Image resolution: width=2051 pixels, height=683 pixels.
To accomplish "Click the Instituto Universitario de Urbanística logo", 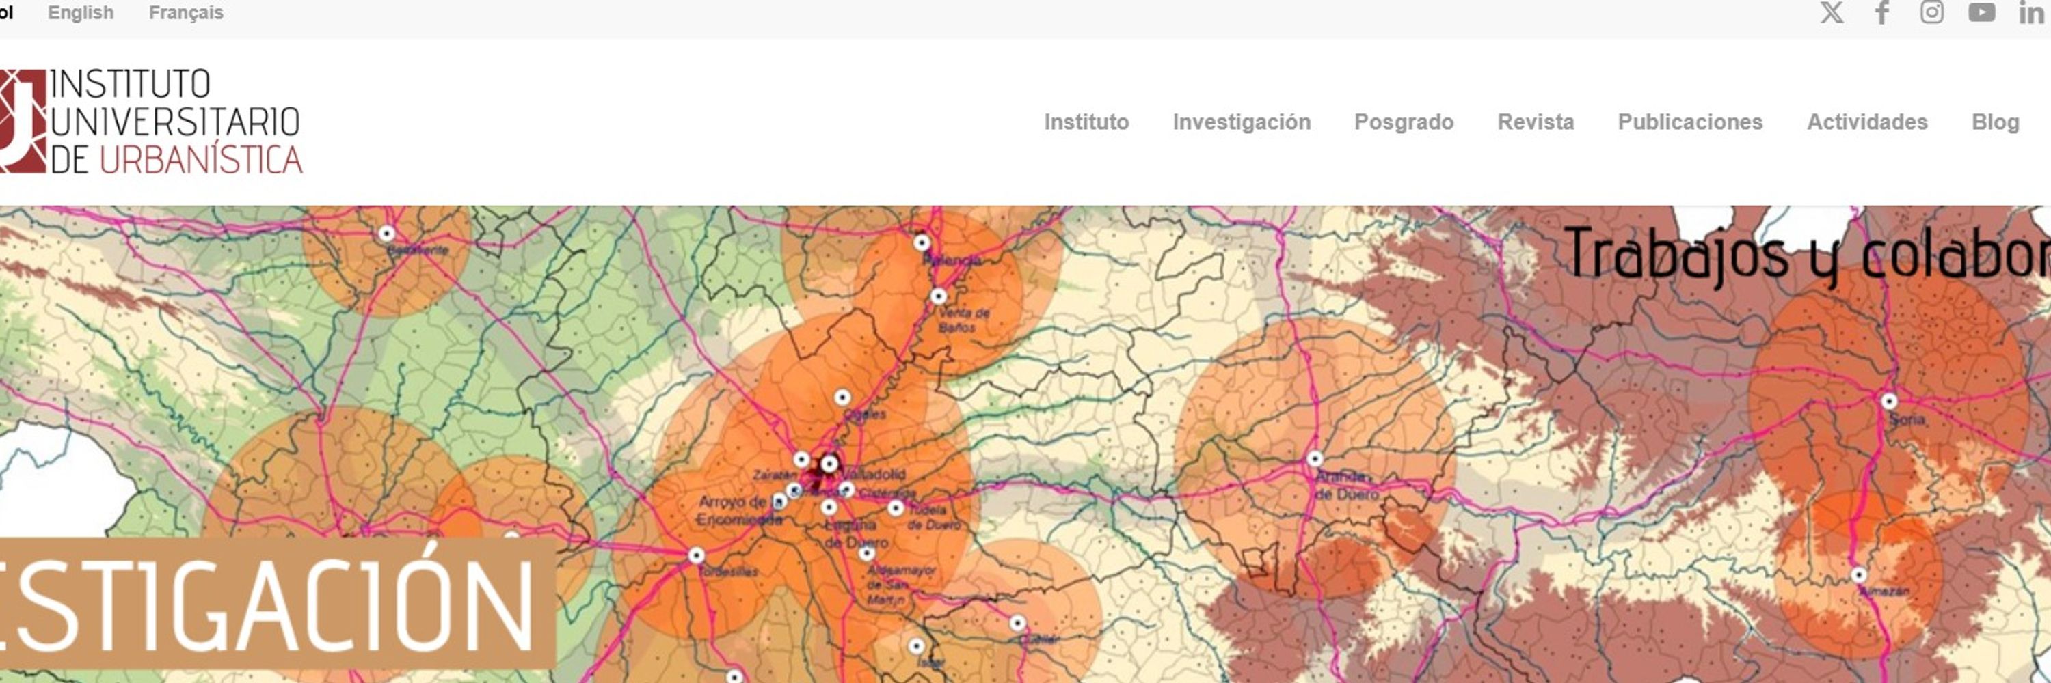I will 151,122.
